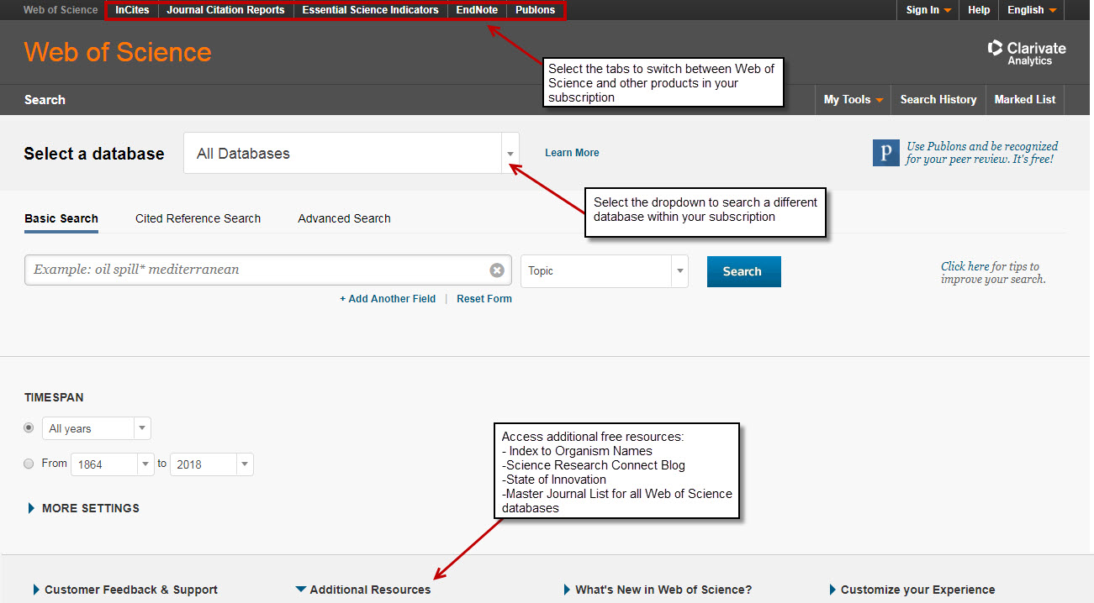
Task: Click the Add Another Field link
Action: click(x=388, y=299)
